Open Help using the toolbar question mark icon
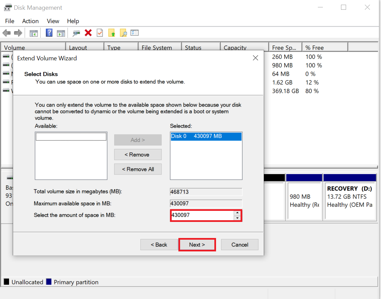 click(49, 33)
